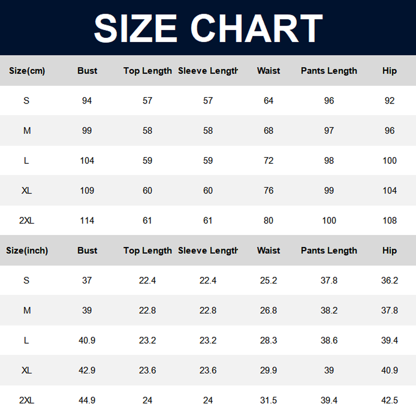Click Waist header in the inch table
Viewport: 416px width, 416px height.
pos(268,251)
